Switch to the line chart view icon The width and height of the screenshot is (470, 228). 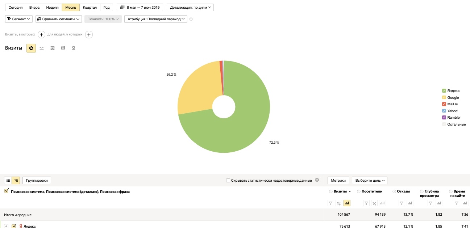tap(42, 48)
